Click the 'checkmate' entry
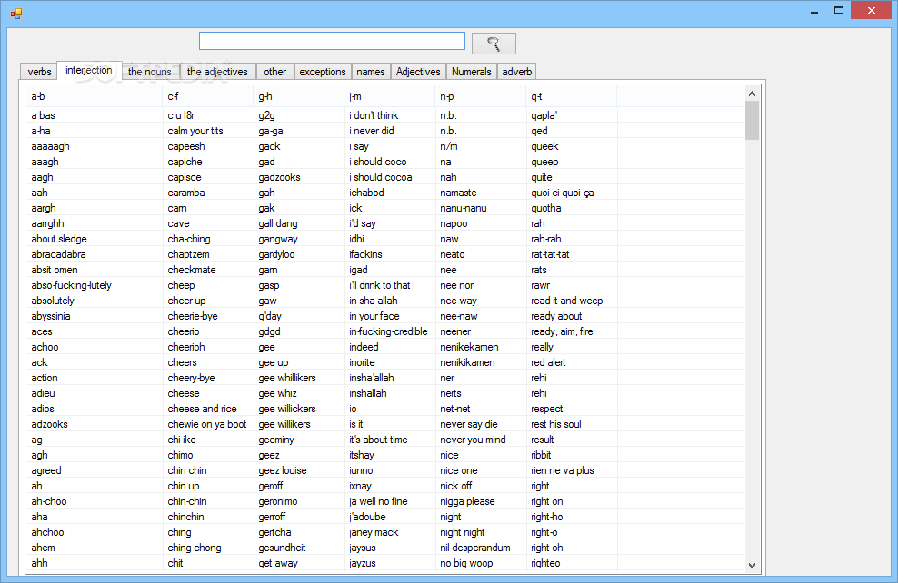The height and width of the screenshot is (583, 898). (191, 270)
